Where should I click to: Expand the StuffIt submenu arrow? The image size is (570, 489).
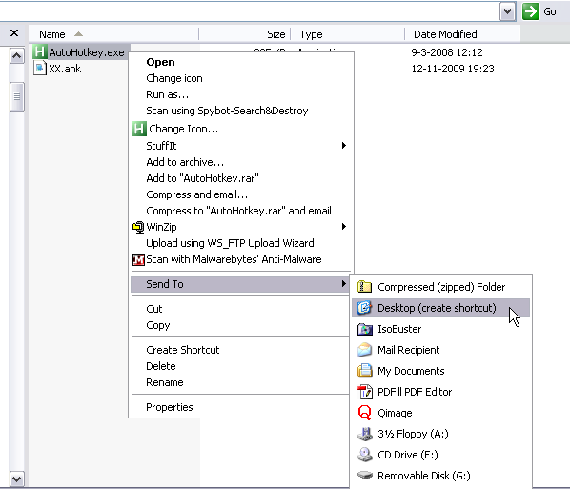pyautogui.click(x=344, y=146)
